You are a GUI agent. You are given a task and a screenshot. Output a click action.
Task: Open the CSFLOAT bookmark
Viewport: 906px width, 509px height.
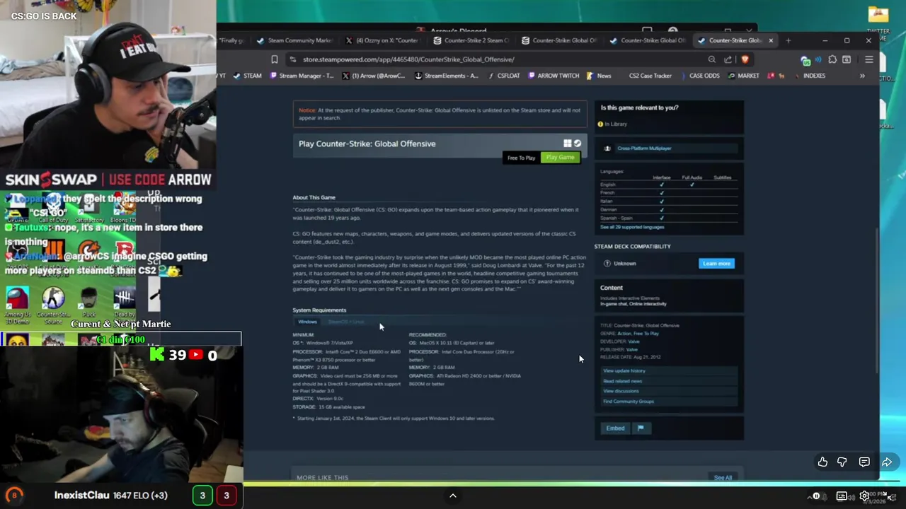point(504,76)
